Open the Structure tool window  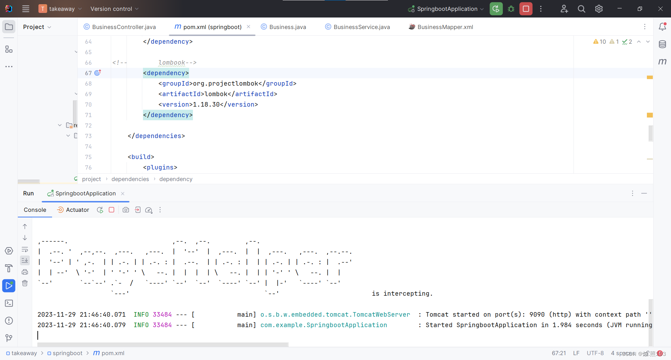click(9, 49)
